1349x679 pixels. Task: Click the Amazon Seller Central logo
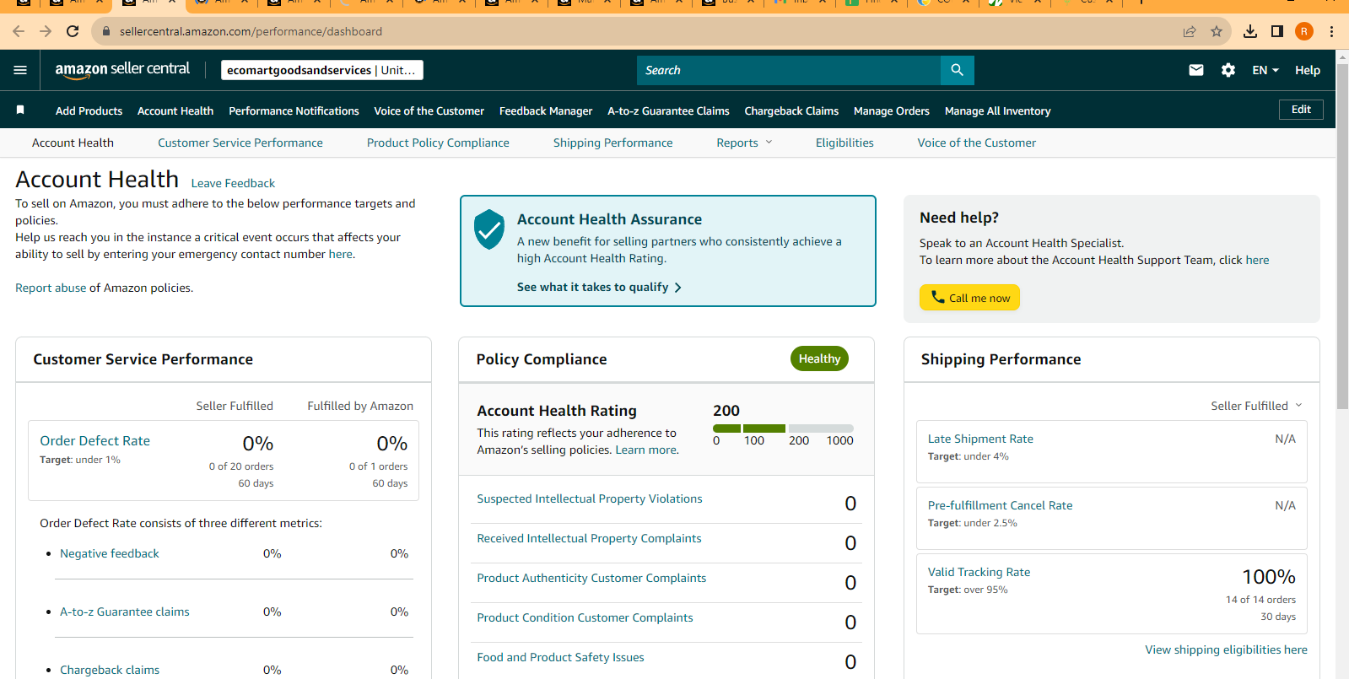pyautogui.click(x=122, y=70)
